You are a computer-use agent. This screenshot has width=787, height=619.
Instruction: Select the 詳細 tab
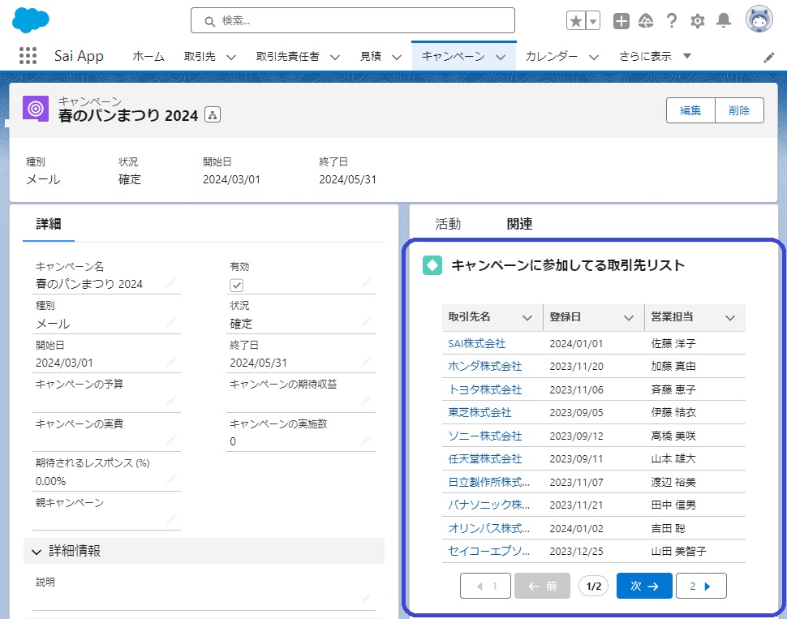(49, 224)
